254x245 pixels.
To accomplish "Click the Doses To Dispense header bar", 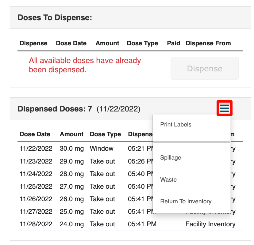I will point(55,17).
